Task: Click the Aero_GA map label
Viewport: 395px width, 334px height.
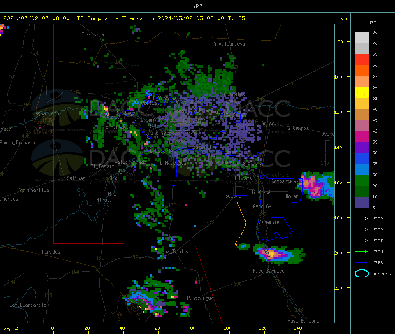Action: tap(262, 206)
